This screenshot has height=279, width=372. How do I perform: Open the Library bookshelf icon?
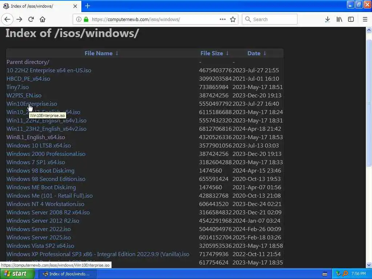[x=339, y=19]
